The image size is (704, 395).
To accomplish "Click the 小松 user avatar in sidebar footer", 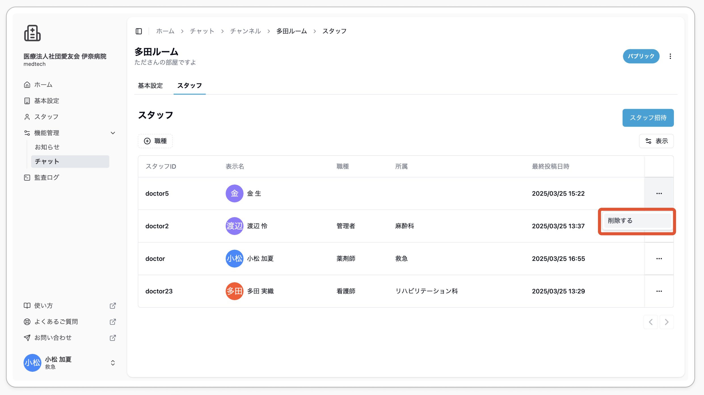I will (x=32, y=363).
